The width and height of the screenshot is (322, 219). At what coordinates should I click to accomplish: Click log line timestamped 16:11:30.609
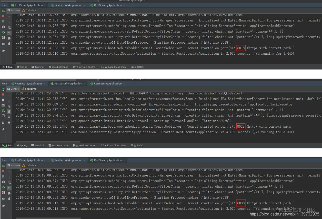[155, 104]
